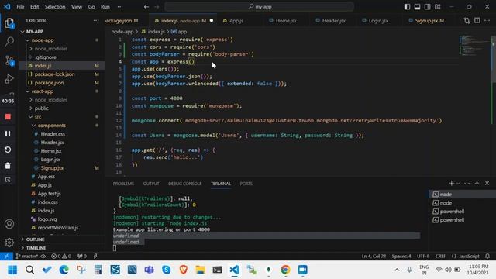Open Run and Debug view
This screenshot has width=496, height=279.
pos(9,79)
